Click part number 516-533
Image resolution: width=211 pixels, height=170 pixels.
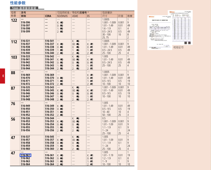coord(25,56)
